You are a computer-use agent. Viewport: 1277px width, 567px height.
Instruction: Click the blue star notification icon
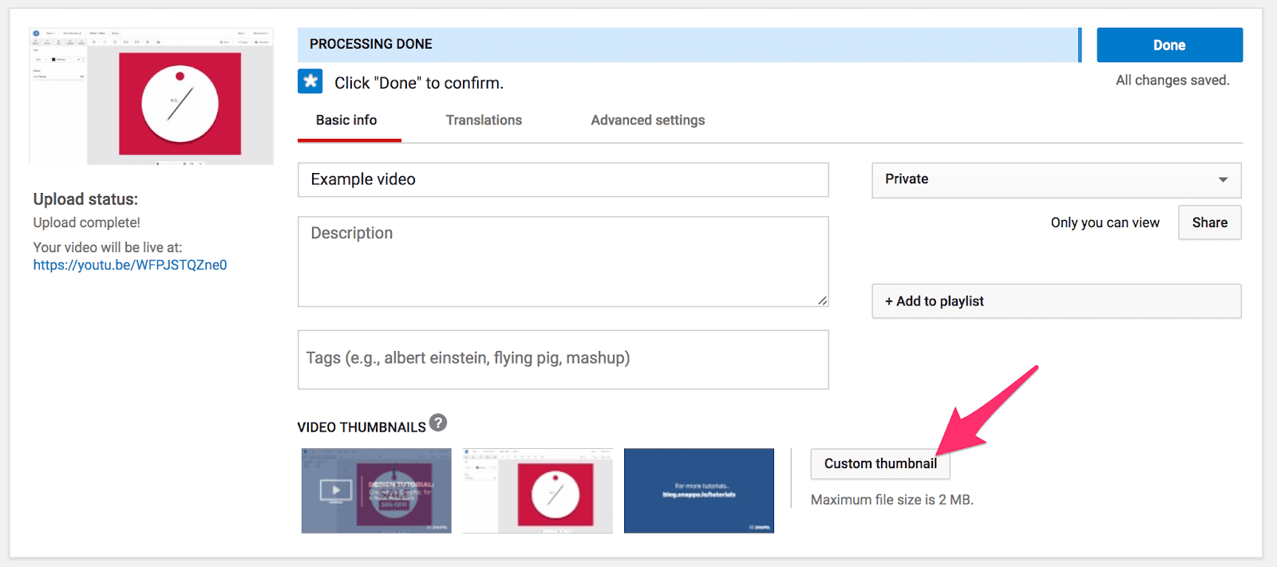pyautogui.click(x=310, y=81)
